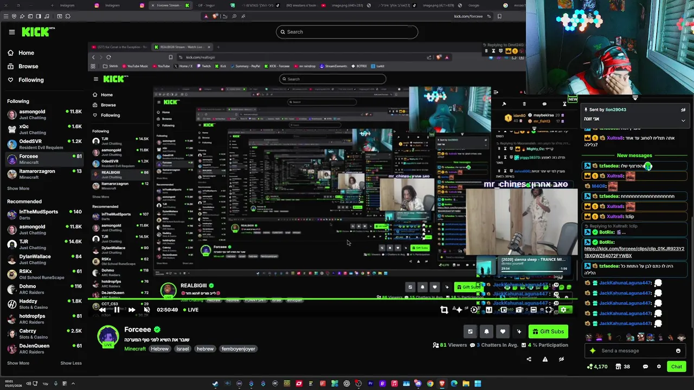
Task: Click the player clip crop icon
Action: 444,310
